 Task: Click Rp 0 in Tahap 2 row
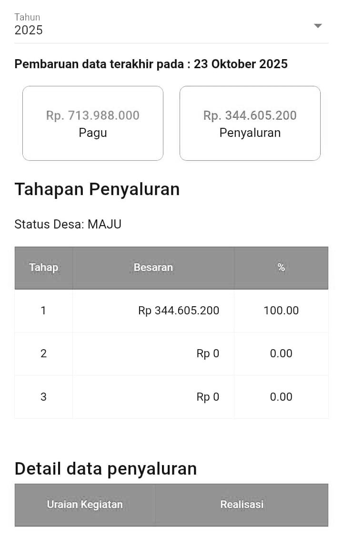(208, 353)
